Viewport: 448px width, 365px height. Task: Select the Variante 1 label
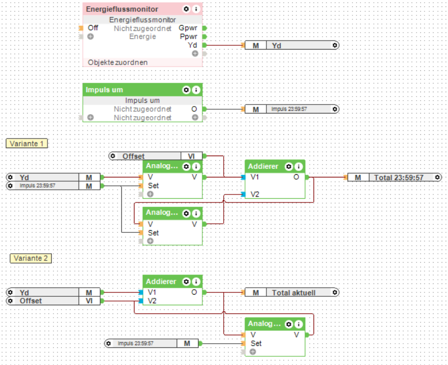coord(27,143)
